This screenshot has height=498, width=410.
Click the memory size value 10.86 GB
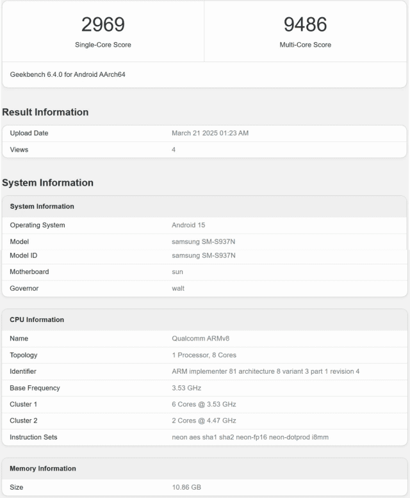[186, 488]
